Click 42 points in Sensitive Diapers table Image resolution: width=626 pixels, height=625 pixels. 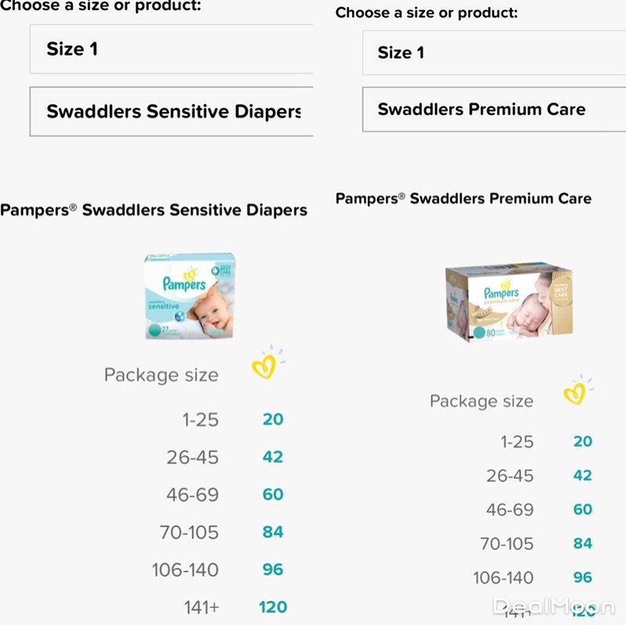(272, 457)
